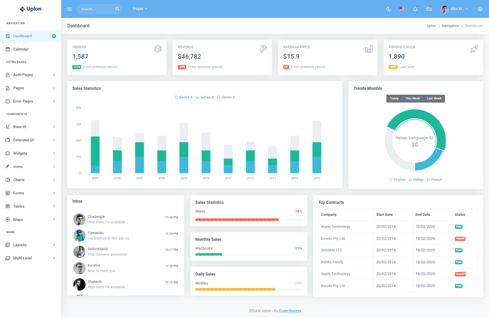This screenshot has width=489, height=318.
Task: Open Calendar in sidebar navigation
Action: (31, 49)
